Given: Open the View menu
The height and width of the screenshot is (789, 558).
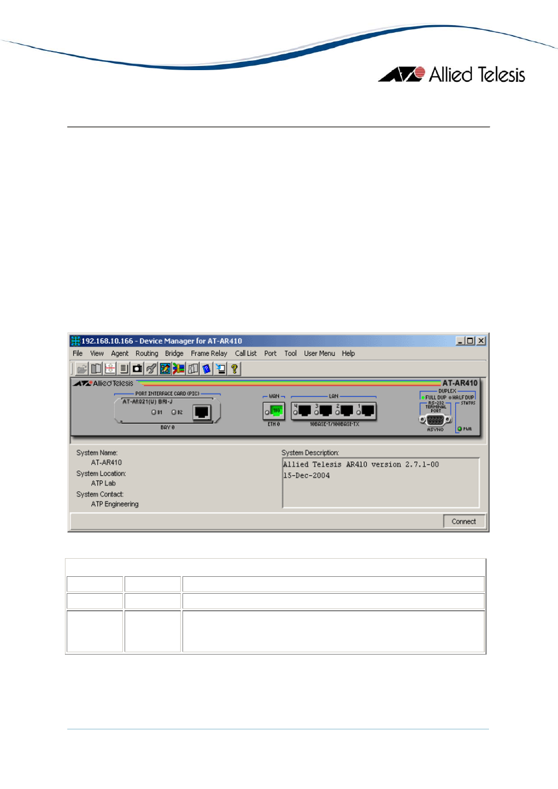Looking at the screenshot, I should pyautogui.click(x=97, y=354).
